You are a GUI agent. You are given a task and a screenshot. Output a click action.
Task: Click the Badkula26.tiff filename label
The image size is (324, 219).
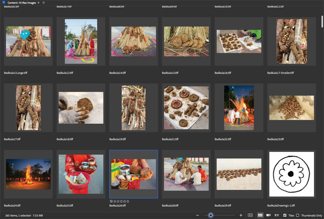point(117,205)
